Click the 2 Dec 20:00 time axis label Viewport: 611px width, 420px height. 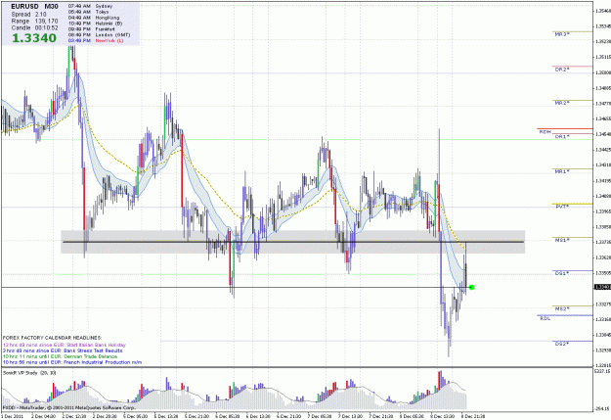tap(106, 416)
